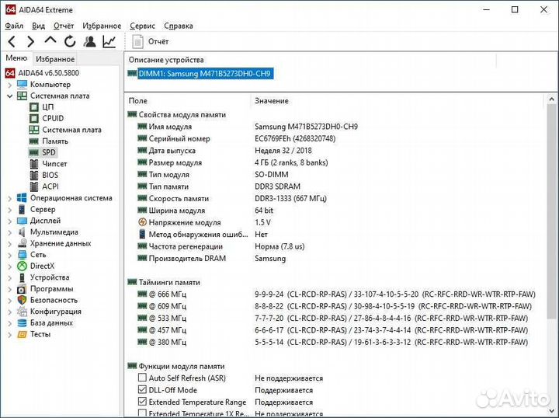The height and width of the screenshot is (418, 559).
Task: Select the Чипсет tree item
Action: pos(48,164)
